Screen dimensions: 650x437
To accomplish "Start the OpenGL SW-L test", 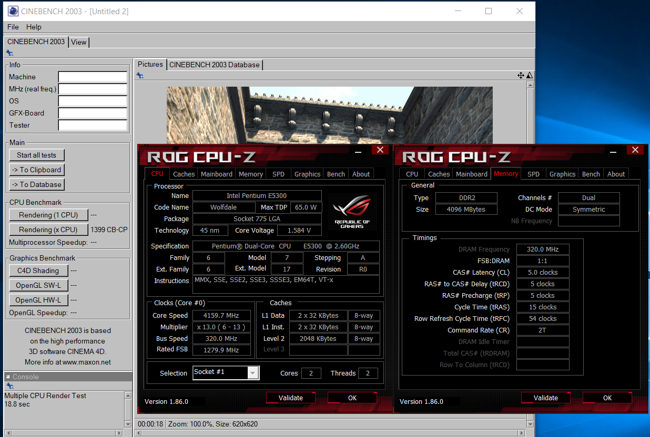I will point(38,285).
